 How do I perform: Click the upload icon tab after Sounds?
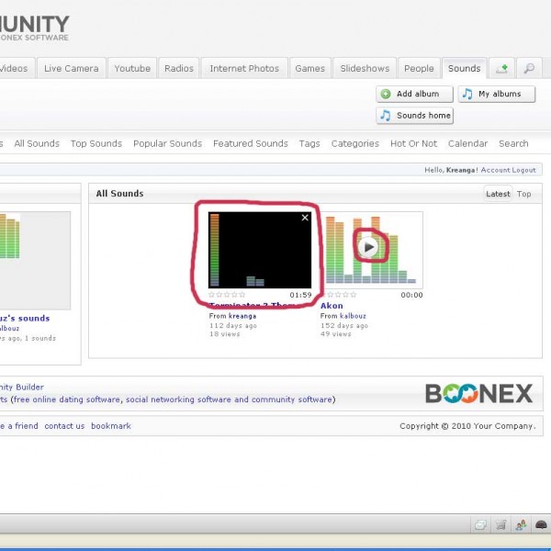pyautogui.click(x=502, y=68)
